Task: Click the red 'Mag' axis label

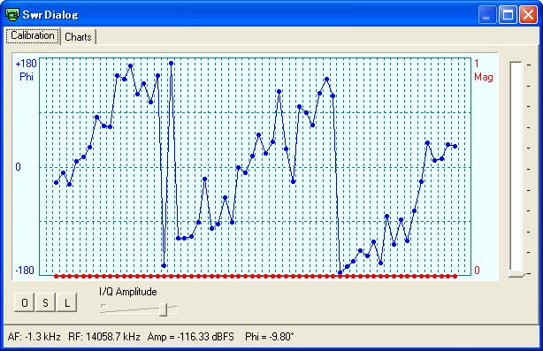Action: click(x=484, y=77)
